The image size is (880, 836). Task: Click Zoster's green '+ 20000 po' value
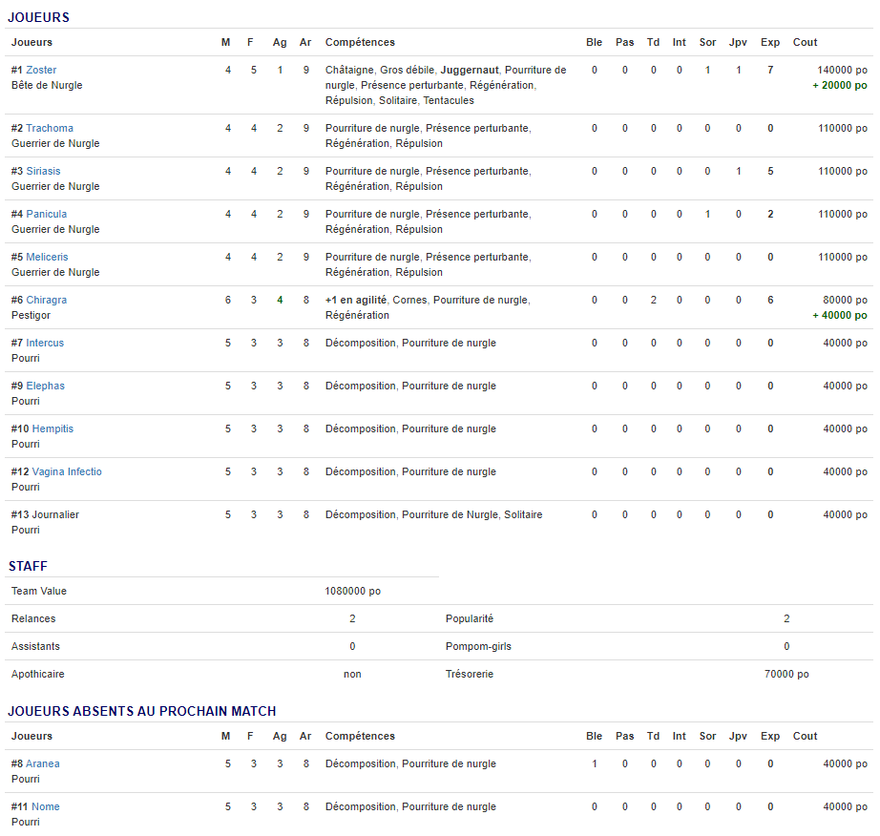click(839, 85)
